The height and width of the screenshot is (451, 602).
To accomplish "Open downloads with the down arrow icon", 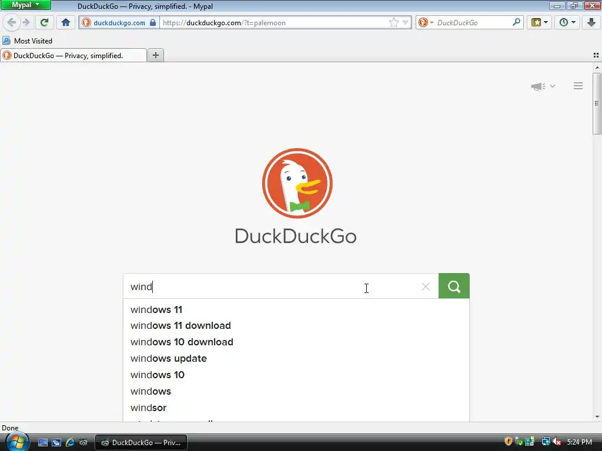I will pos(591,23).
